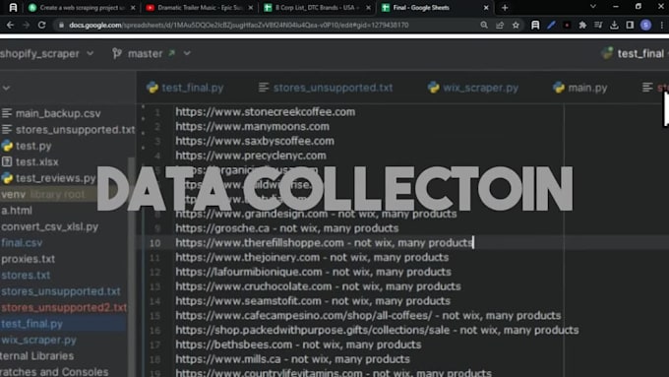Switch to Create a web scraping project tab

pos(82,8)
